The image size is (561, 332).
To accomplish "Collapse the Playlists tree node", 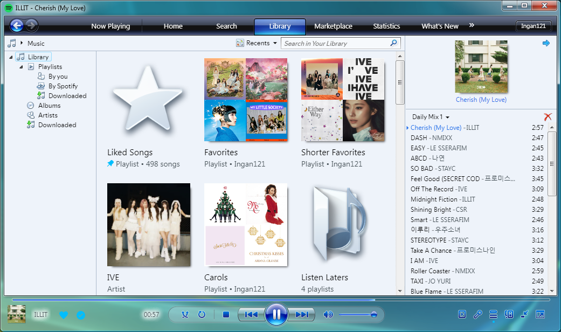I will pos(21,66).
